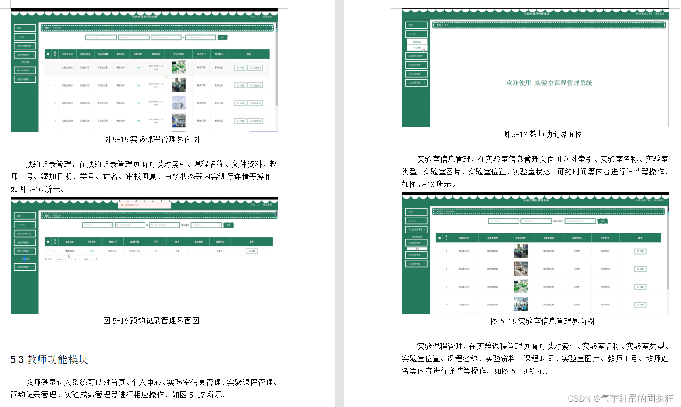
Task: Open row 2 lab photo thumbnail in Figure 5-18
Action: pos(520,269)
